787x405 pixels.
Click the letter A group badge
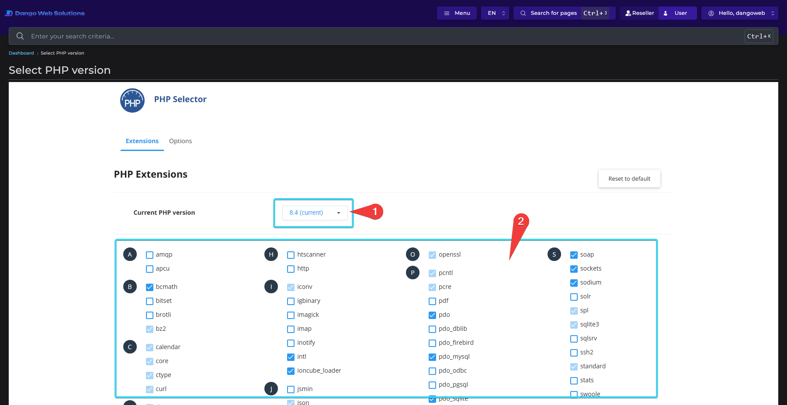click(x=130, y=254)
